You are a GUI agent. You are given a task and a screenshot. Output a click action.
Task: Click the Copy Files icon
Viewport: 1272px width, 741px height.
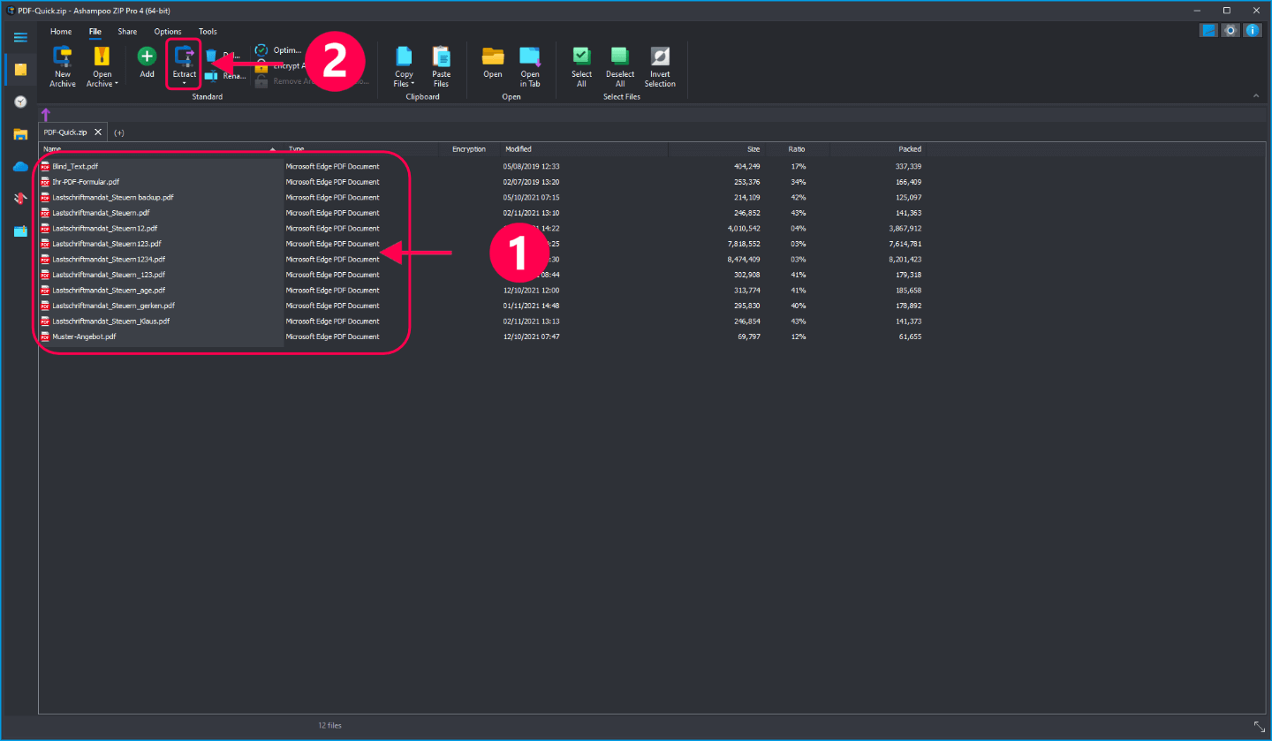coord(404,57)
